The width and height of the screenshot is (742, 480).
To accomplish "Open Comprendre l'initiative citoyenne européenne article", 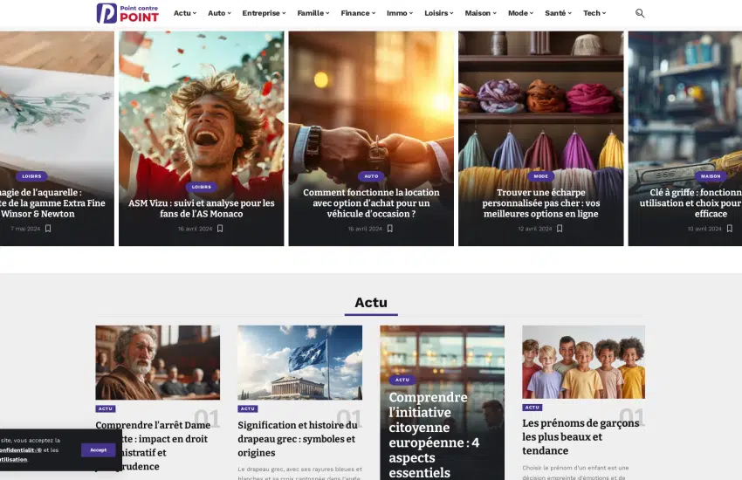I will pos(434,435).
